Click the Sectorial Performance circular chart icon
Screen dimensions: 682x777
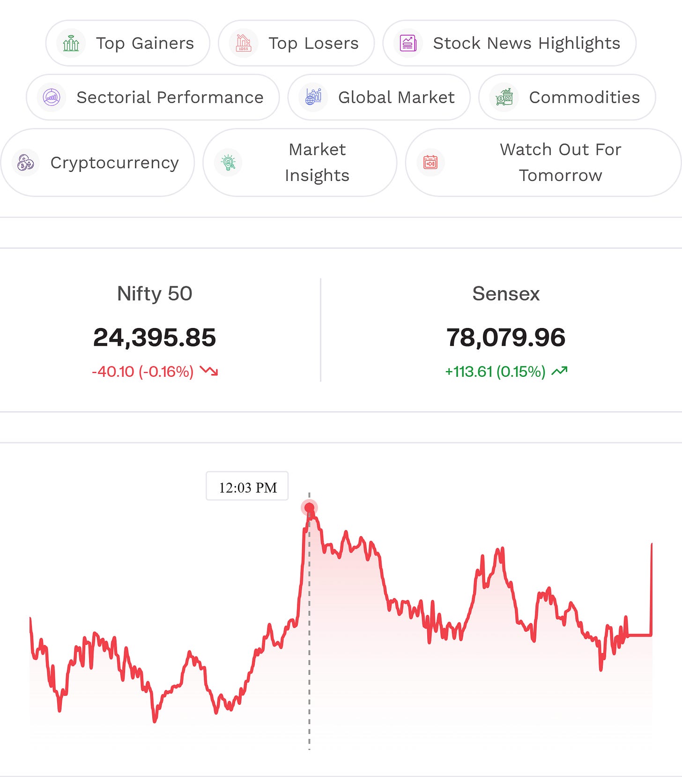(x=52, y=97)
